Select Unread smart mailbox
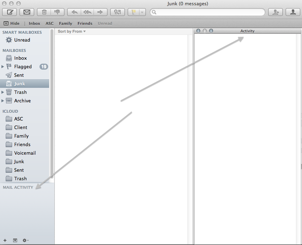 pos(25,40)
